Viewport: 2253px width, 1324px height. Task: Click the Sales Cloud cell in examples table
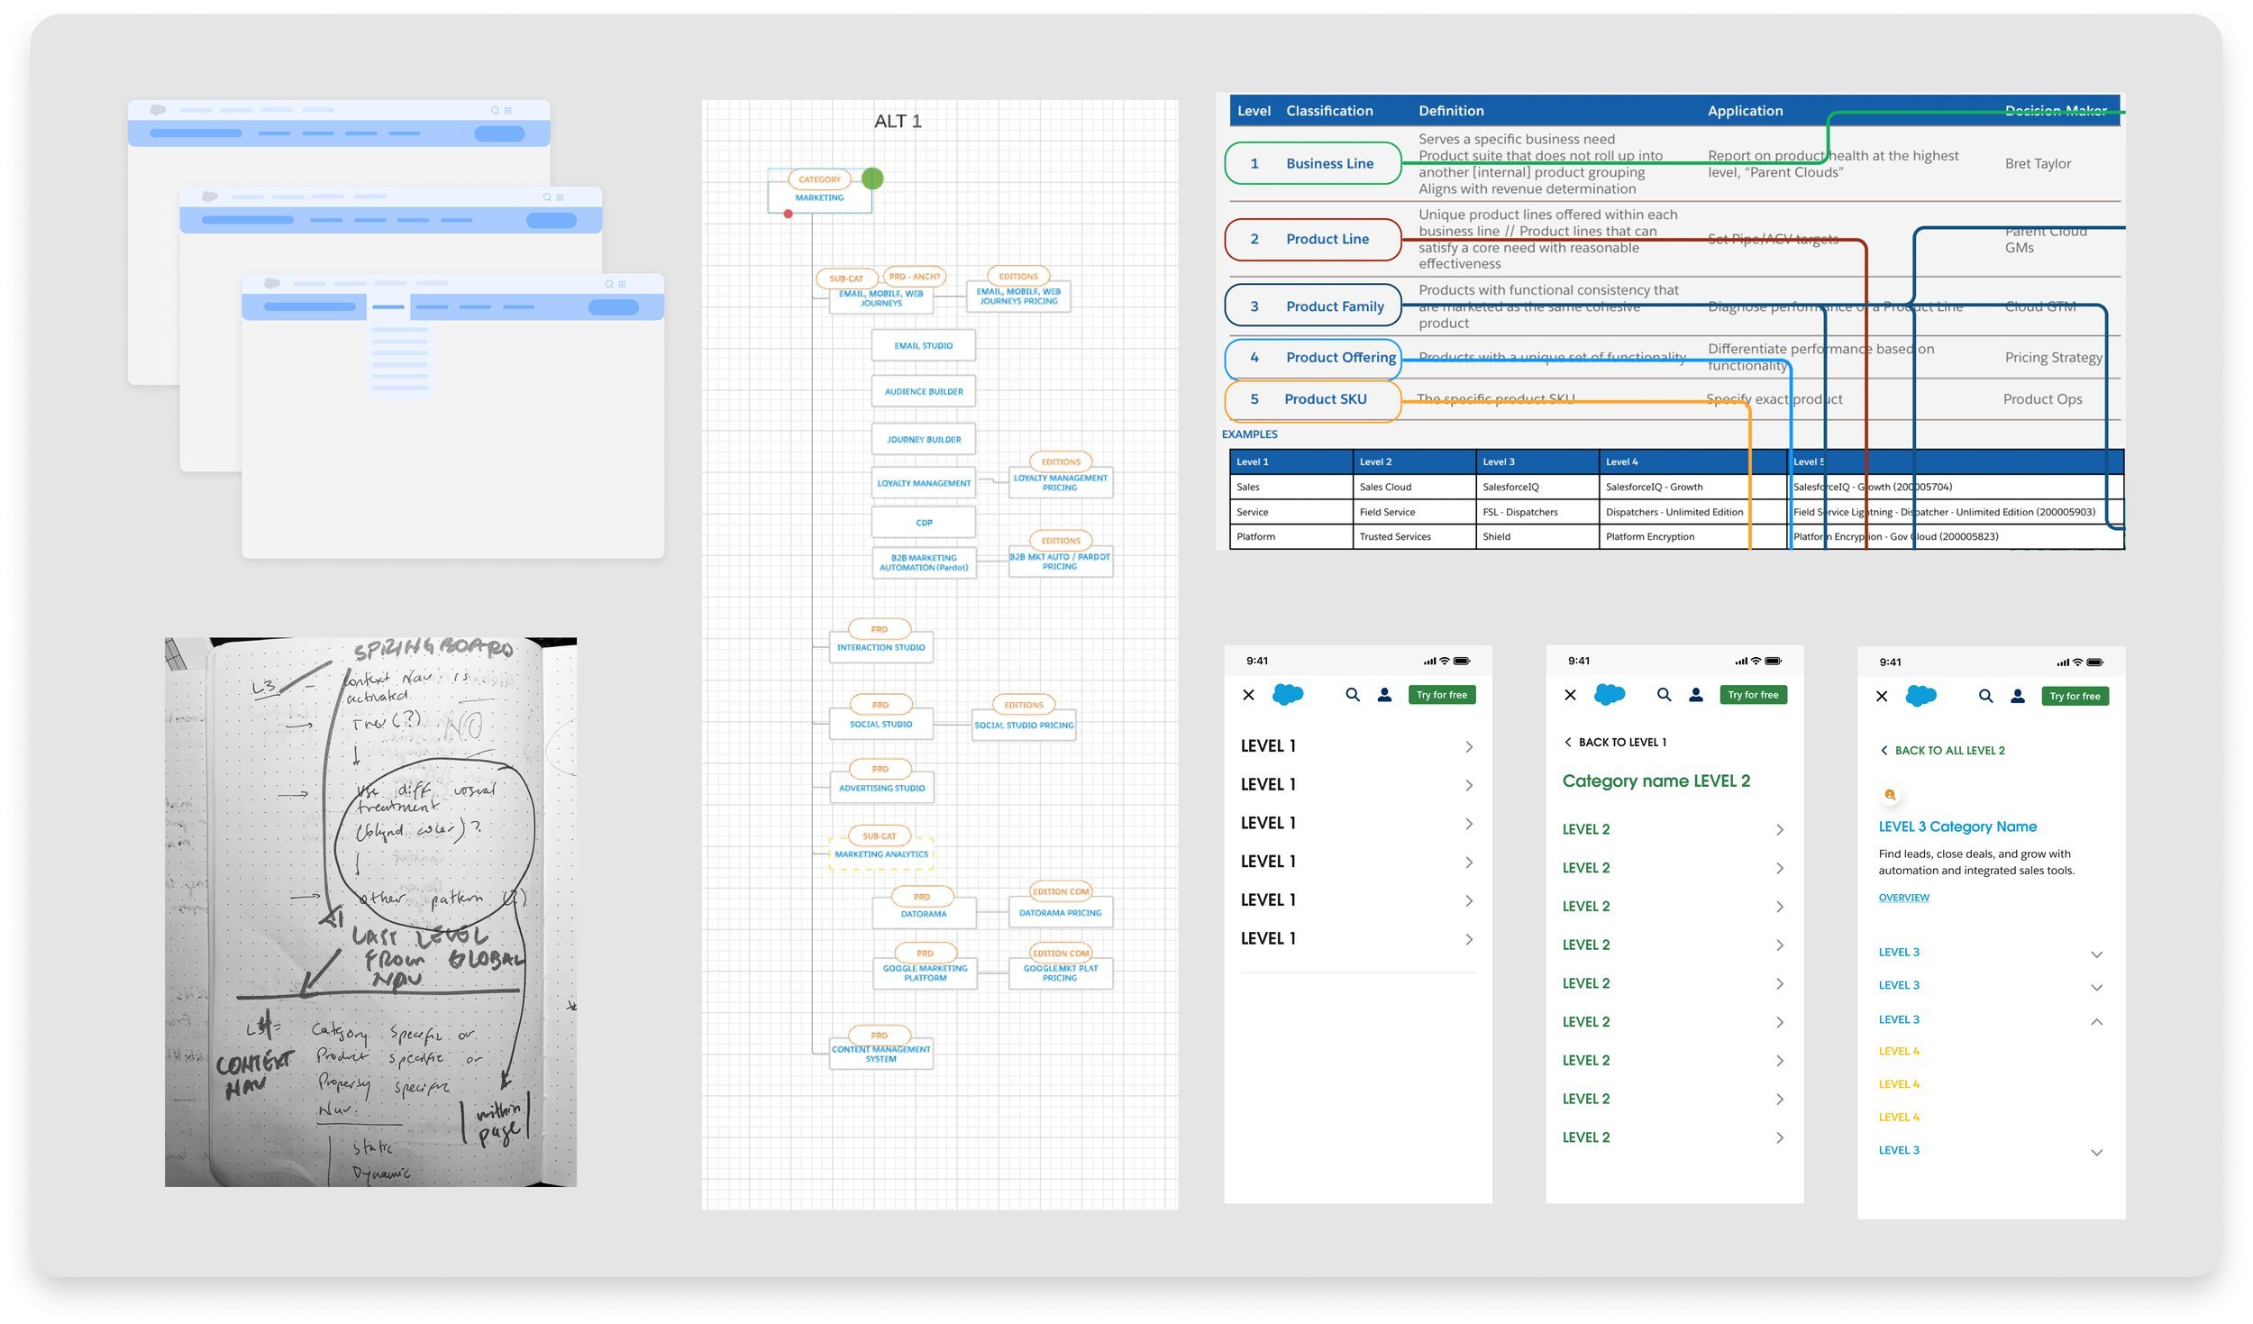click(x=1414, y=488)
